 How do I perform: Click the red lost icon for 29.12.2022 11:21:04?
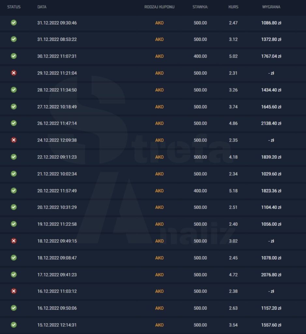pyautogui.click(x=14, y=73)
